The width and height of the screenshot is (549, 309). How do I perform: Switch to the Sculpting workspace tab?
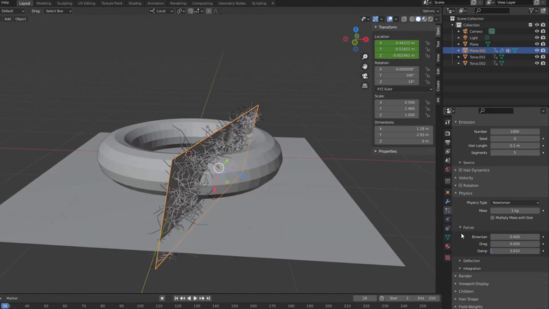65,3
